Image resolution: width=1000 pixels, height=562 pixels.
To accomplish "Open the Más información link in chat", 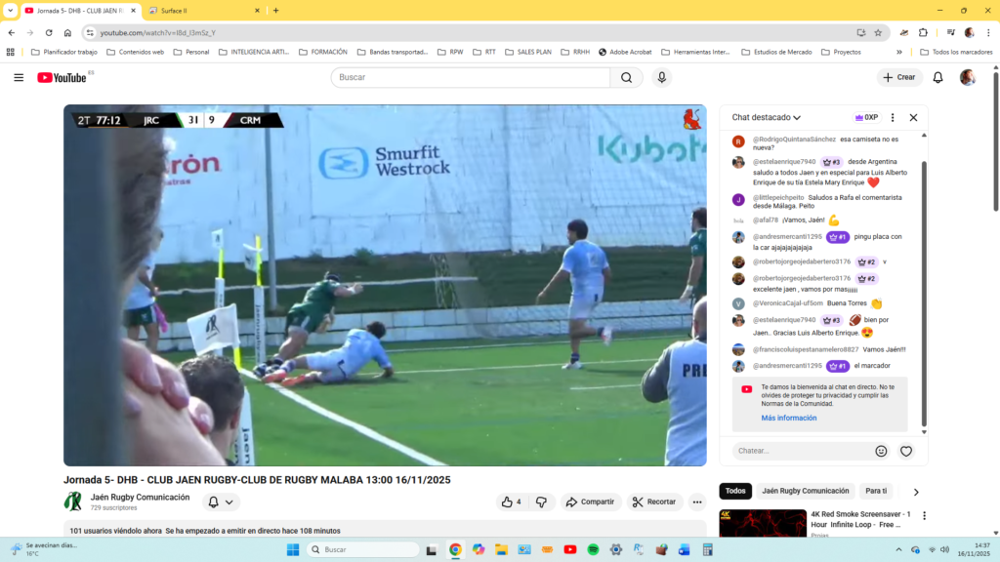I will point(789,418).
